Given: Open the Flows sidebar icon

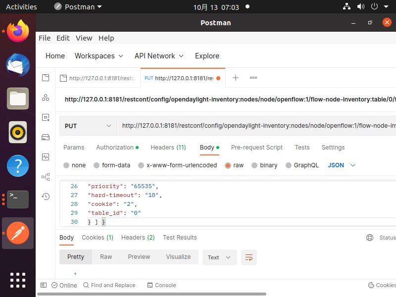Looking at the screenshot, I should [x=46, y=177].
